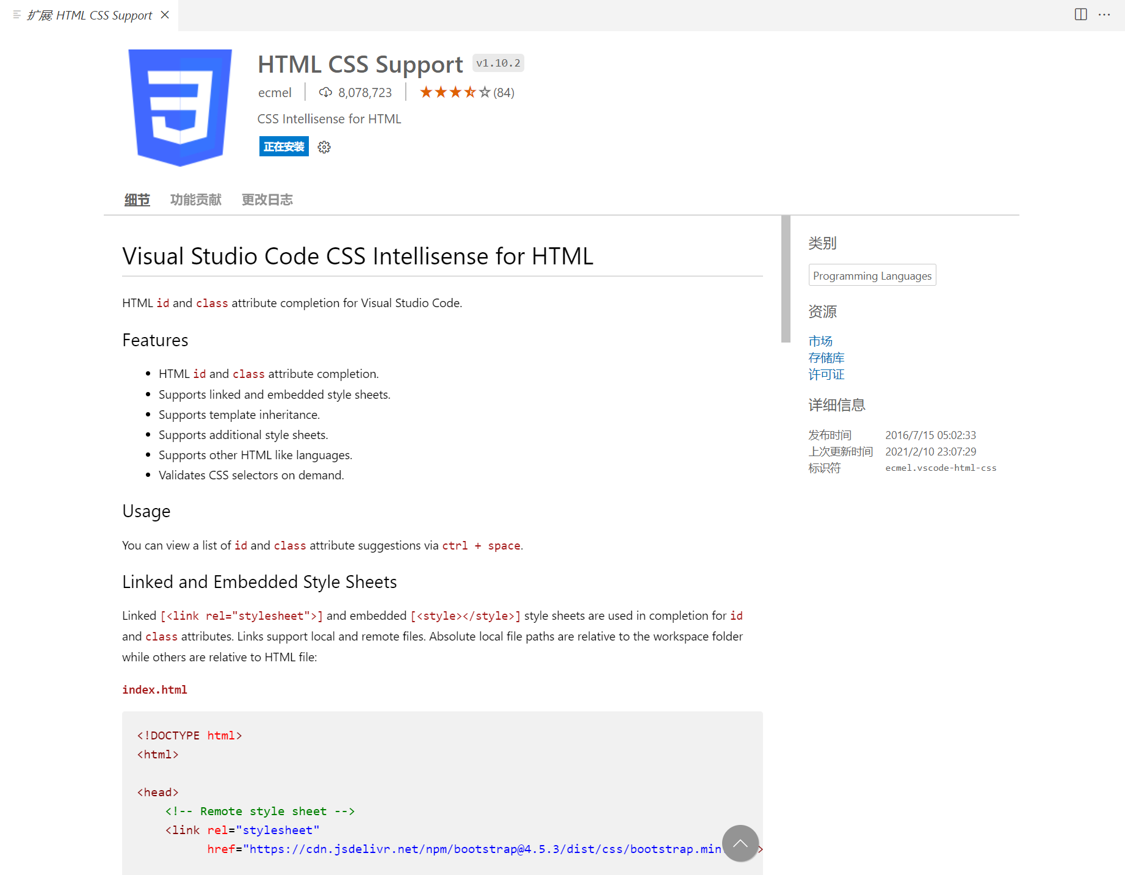This screenshot has width=1125, height=875.
Task: Open the 市场 marketplace link
Action: point(820,341)
